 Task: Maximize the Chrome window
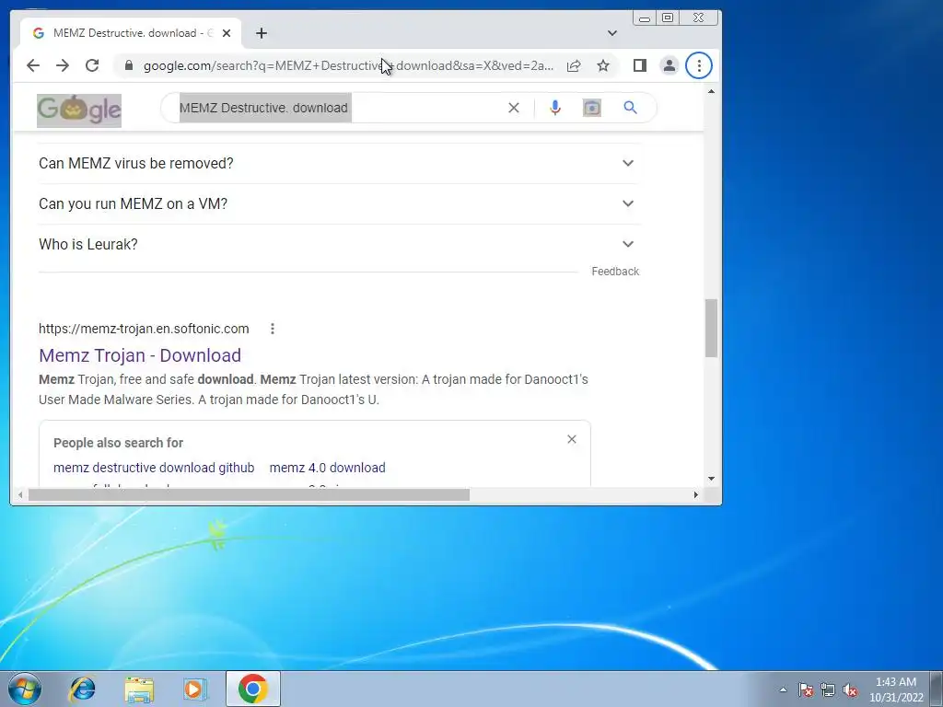pos(668,18)
